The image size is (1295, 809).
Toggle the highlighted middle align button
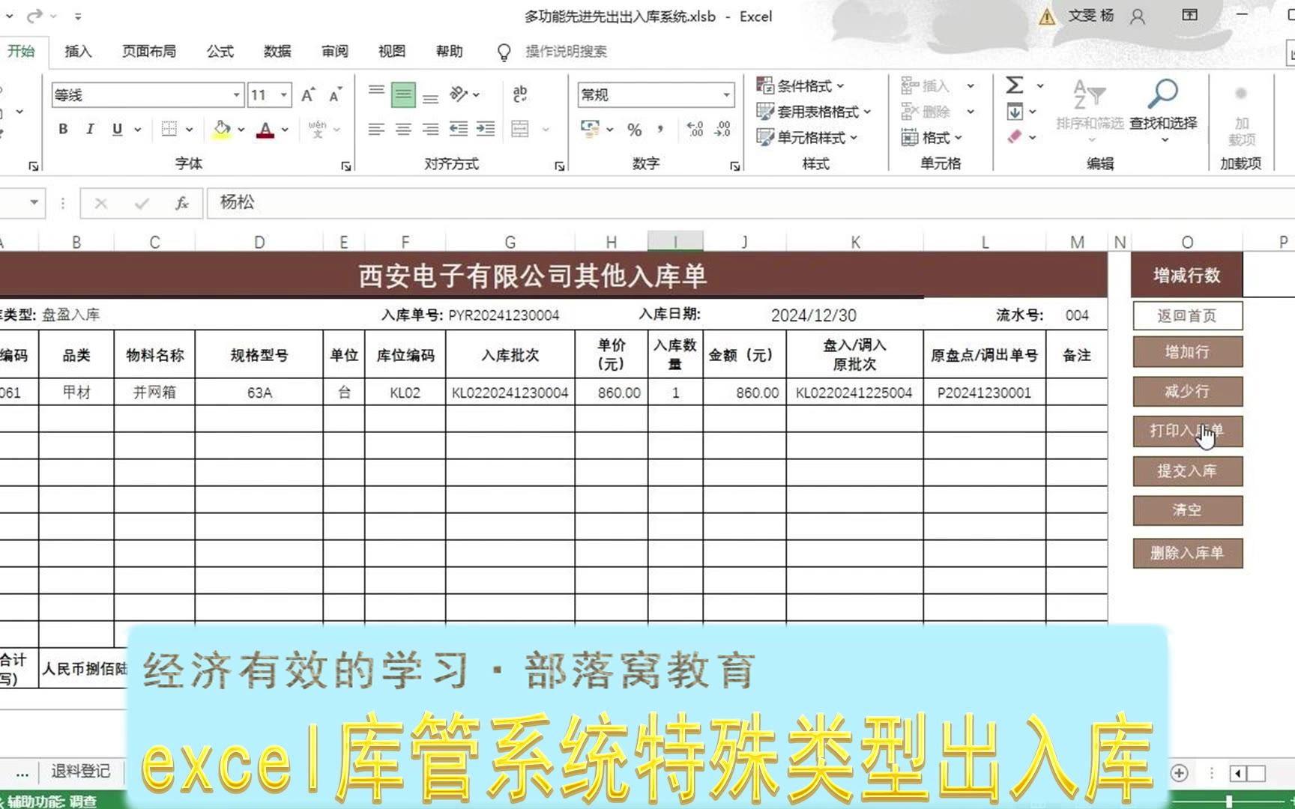click(x=403, y=94)
